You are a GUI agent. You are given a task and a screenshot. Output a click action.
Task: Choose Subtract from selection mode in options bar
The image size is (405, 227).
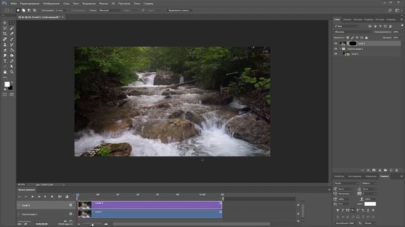point(29,11)
